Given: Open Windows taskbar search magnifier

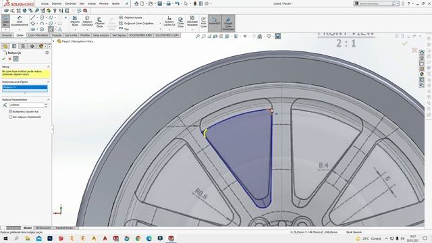Looking at the screenshot, I should click(x=16, y=238).
